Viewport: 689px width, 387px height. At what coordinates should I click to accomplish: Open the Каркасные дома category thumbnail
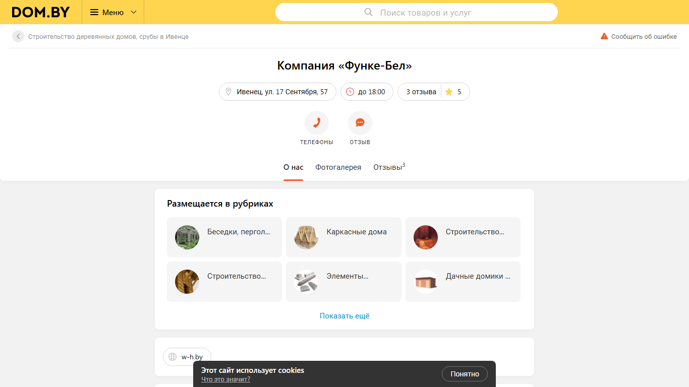click(306, 237)
